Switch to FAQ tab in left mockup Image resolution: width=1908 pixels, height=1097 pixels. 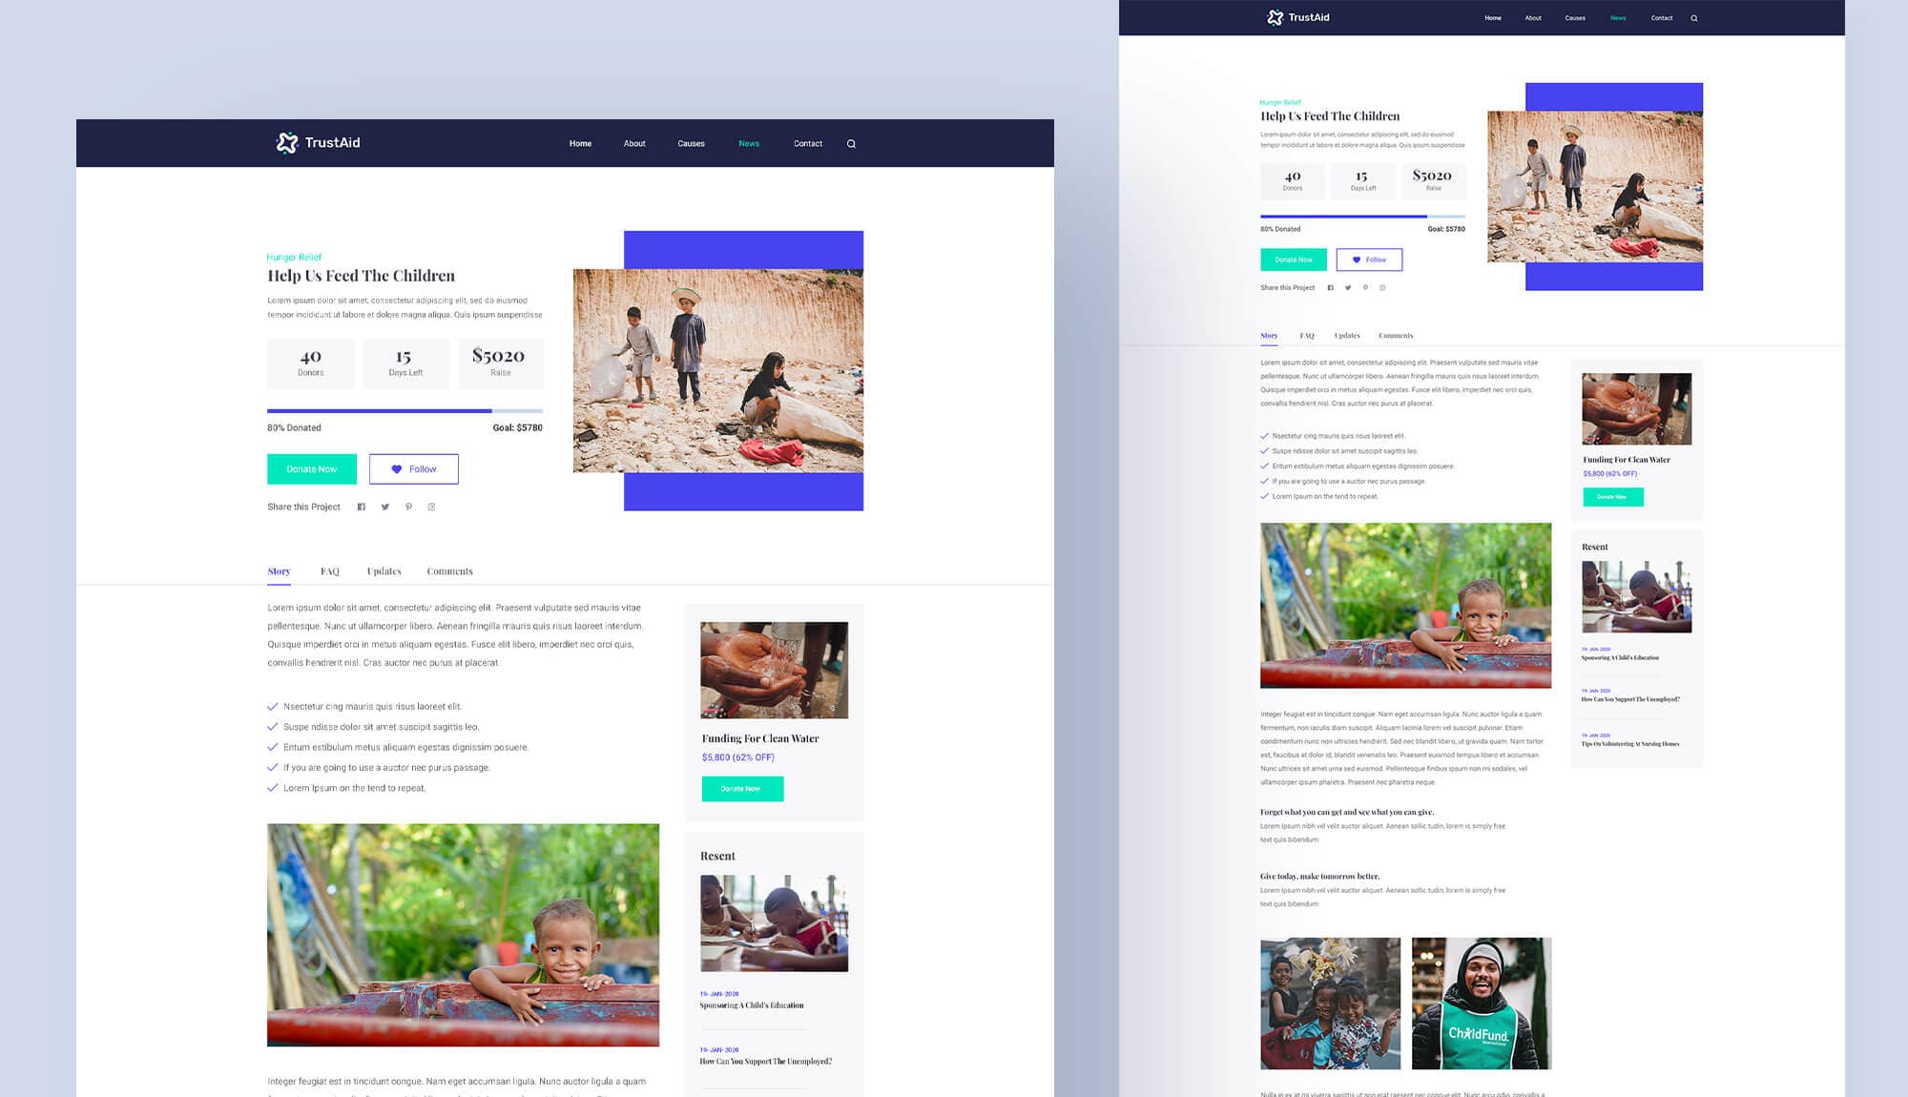pos(330,571)
